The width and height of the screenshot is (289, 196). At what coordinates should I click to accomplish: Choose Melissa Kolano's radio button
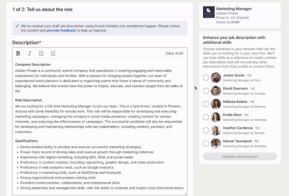pos(206,104)
